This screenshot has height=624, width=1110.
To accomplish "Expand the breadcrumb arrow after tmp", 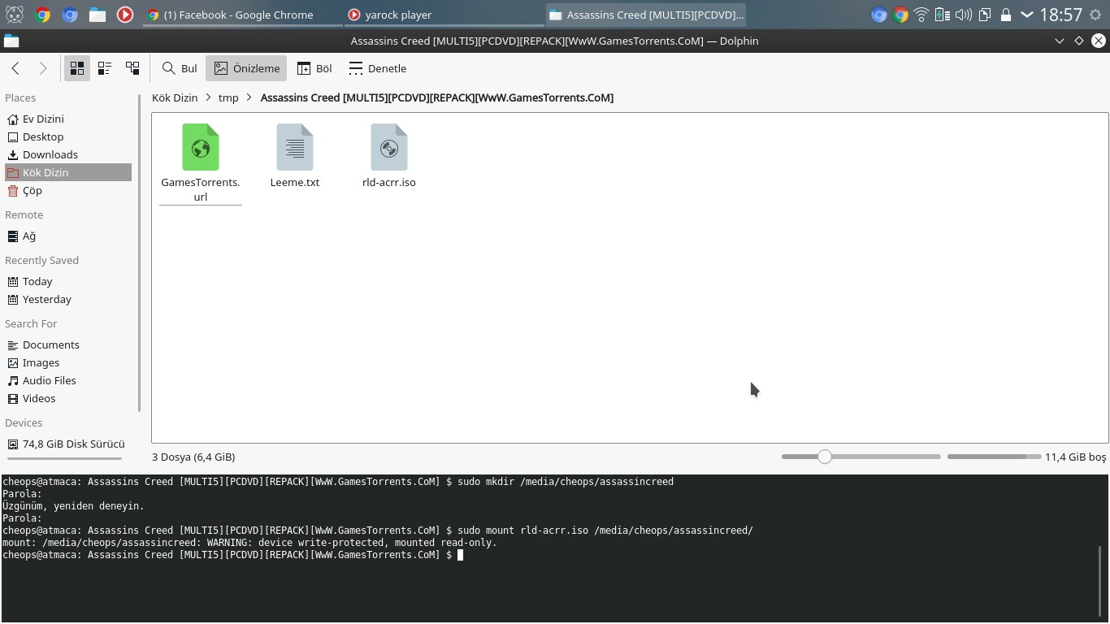I will coord(249,97).
